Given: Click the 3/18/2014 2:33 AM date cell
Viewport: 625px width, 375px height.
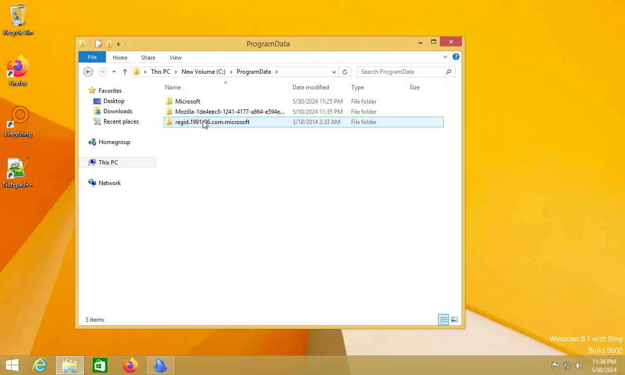Looking at the screenshot, I should point(316,122).
